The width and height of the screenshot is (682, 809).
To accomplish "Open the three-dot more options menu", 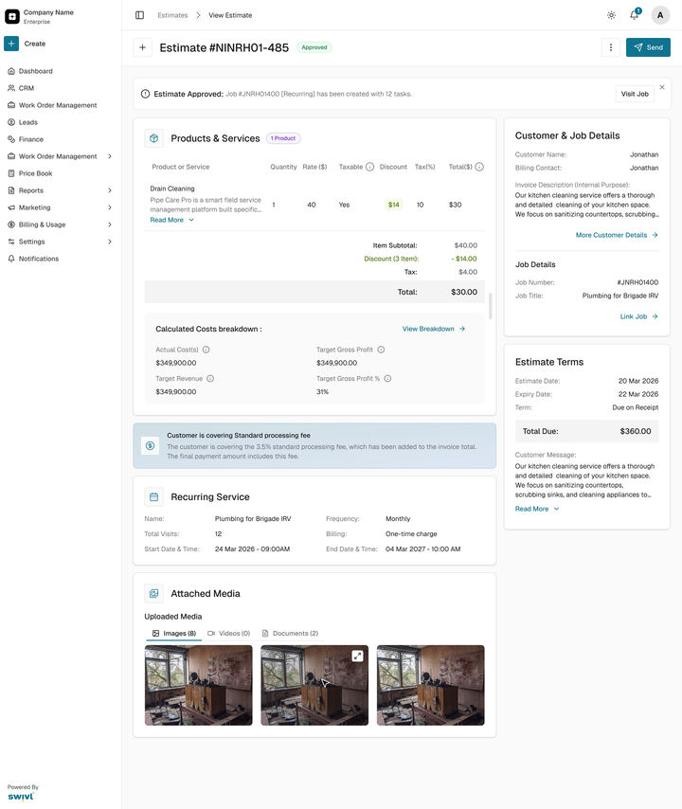I will tap(611, 47).
